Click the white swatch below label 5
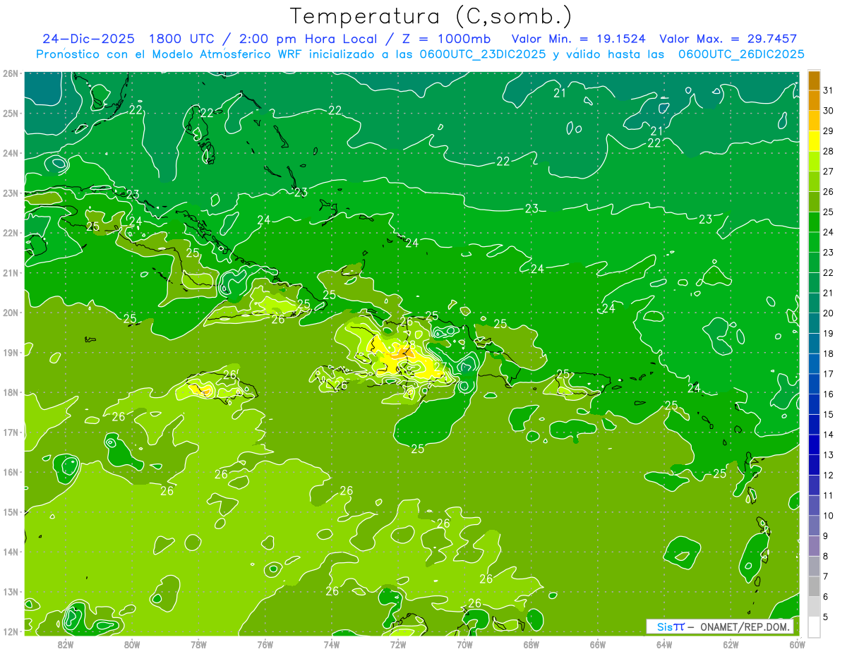847x654 pixels. (x=814, y=626)
